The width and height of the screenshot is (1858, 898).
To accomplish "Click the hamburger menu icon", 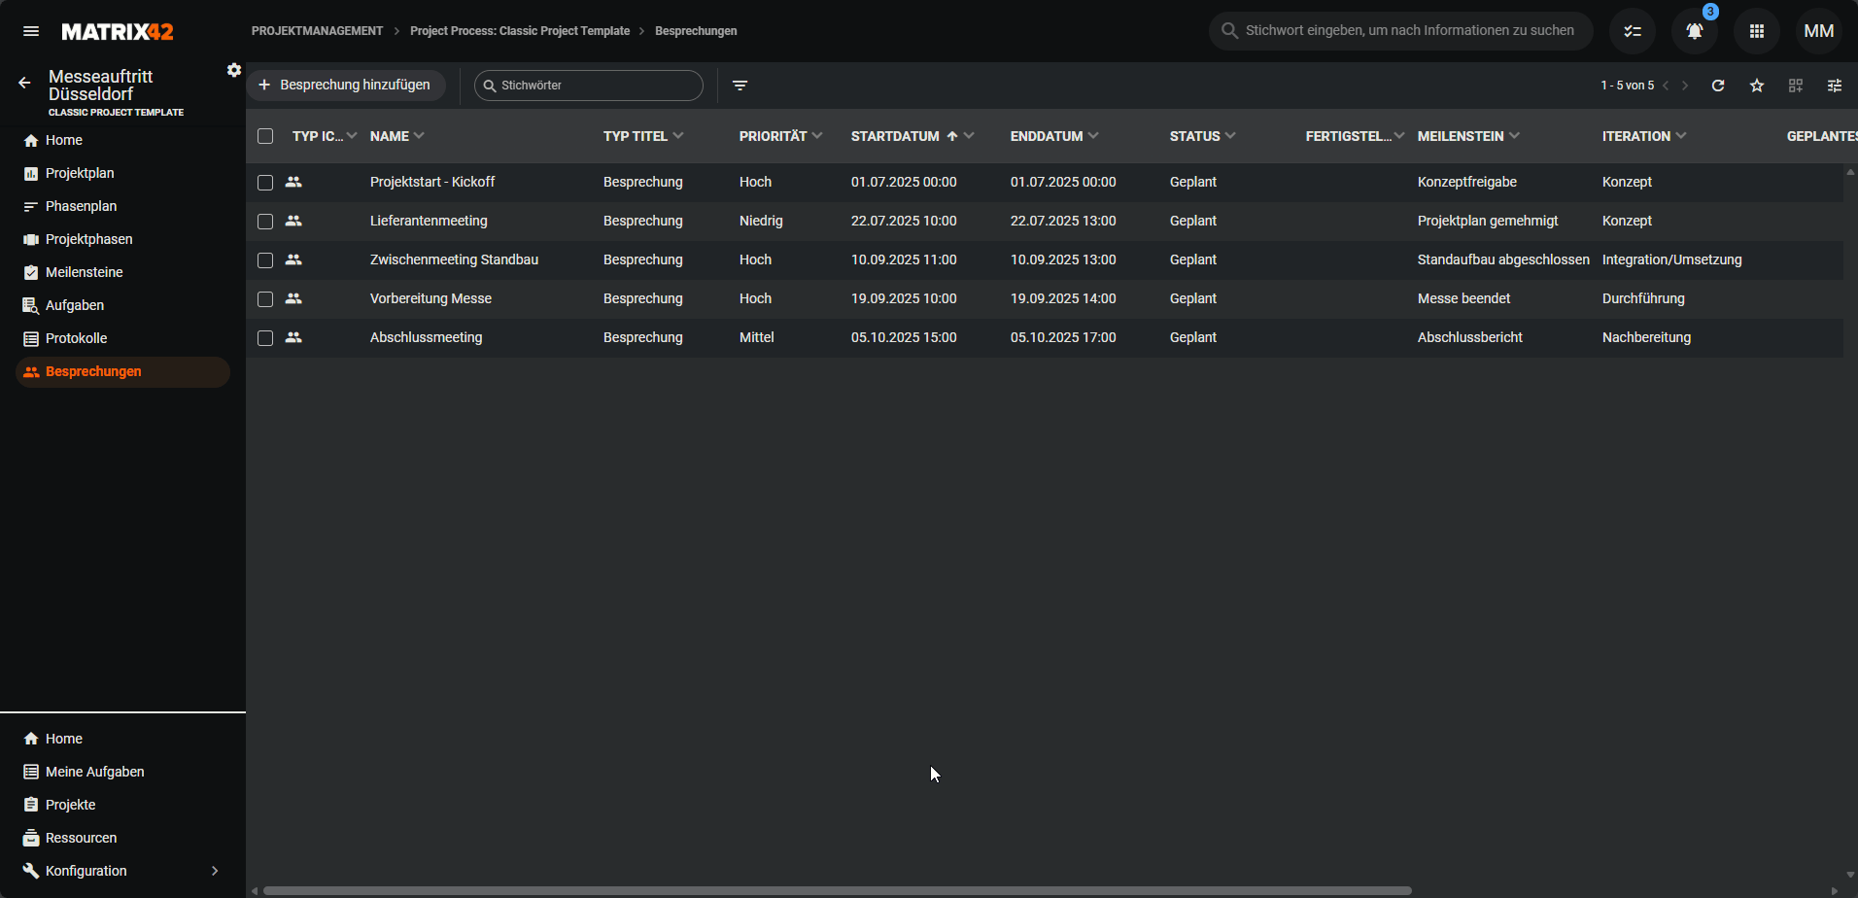I will point(31,31).
